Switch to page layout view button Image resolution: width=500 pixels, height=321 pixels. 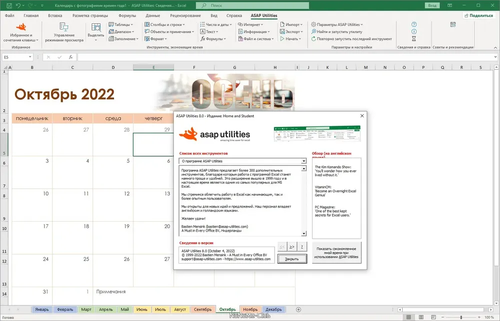coord(421,317)
